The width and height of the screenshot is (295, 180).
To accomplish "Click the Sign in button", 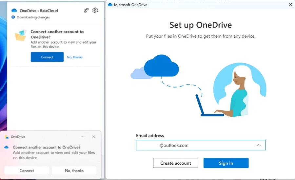I will pyautogui.click(x=226, y=163).
